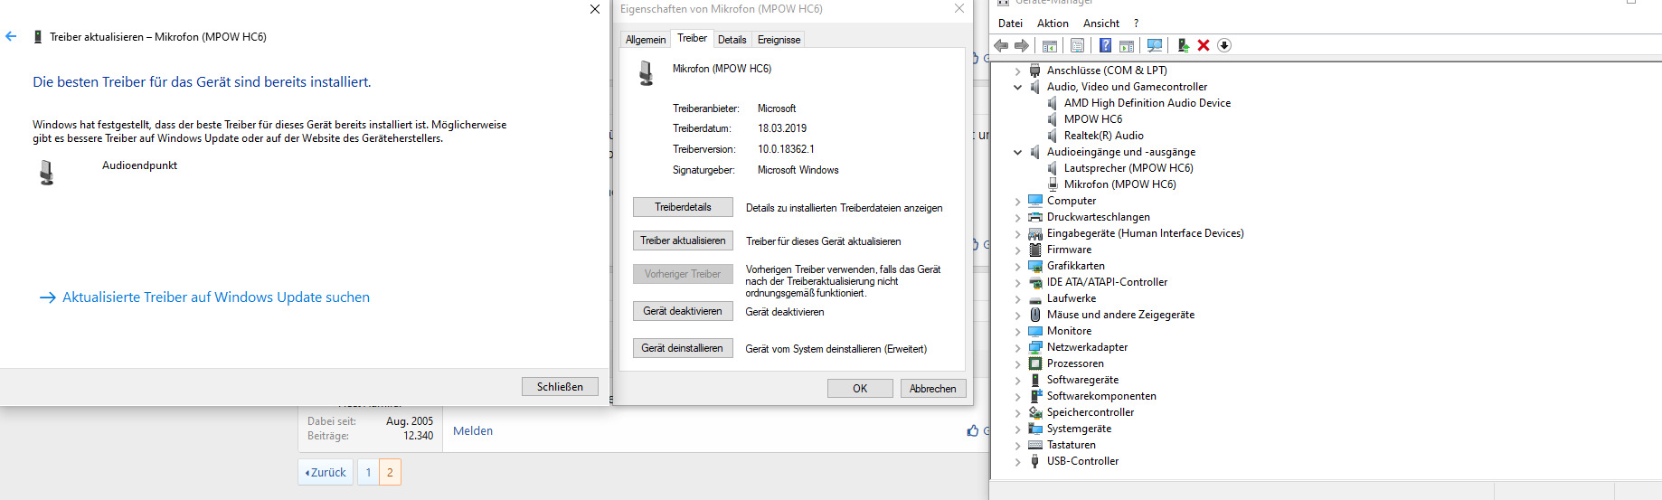This screenshot has height=500, width=1662.
Task: Click the Monitore category icon
Action: click(x=1035, y=331)
